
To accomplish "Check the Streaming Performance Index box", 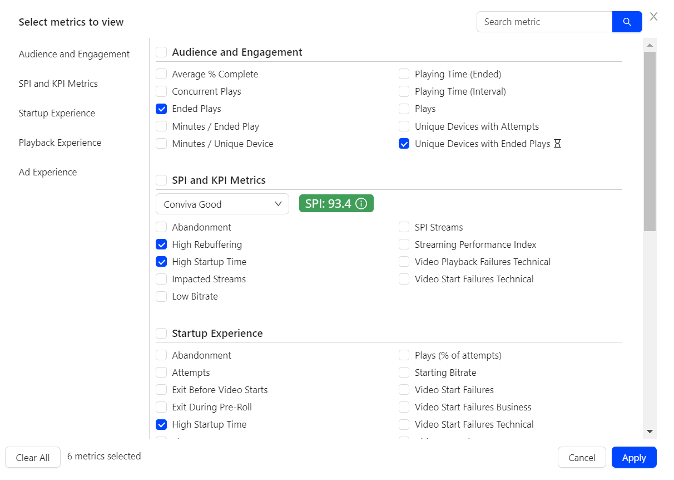I will [404, 244].
